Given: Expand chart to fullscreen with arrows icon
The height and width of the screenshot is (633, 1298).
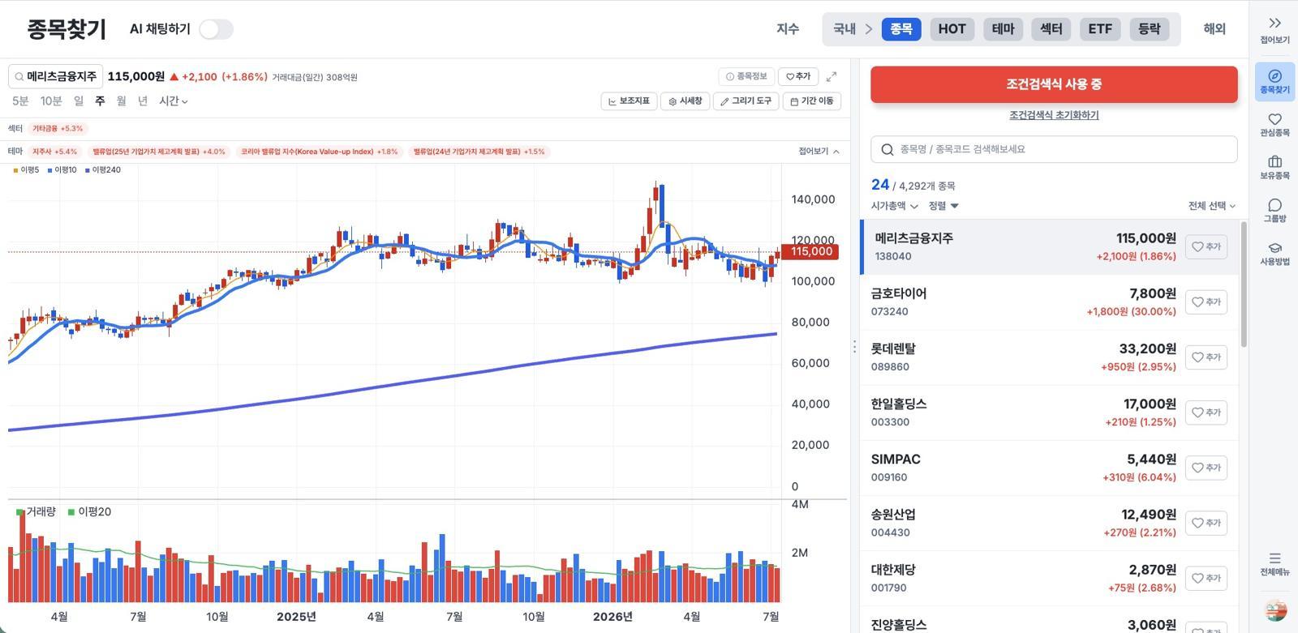Looking at the screenshot, I should click(832, 77).
